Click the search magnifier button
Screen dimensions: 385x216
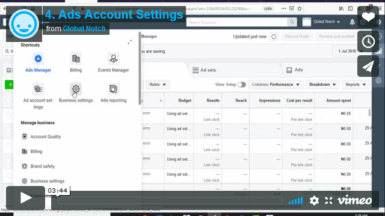(x=292, y=22)
